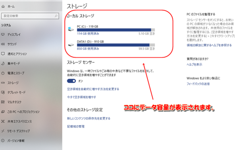238x150 pixels.
Task: Select the Sound speaker icon
Action: [3, 44]
